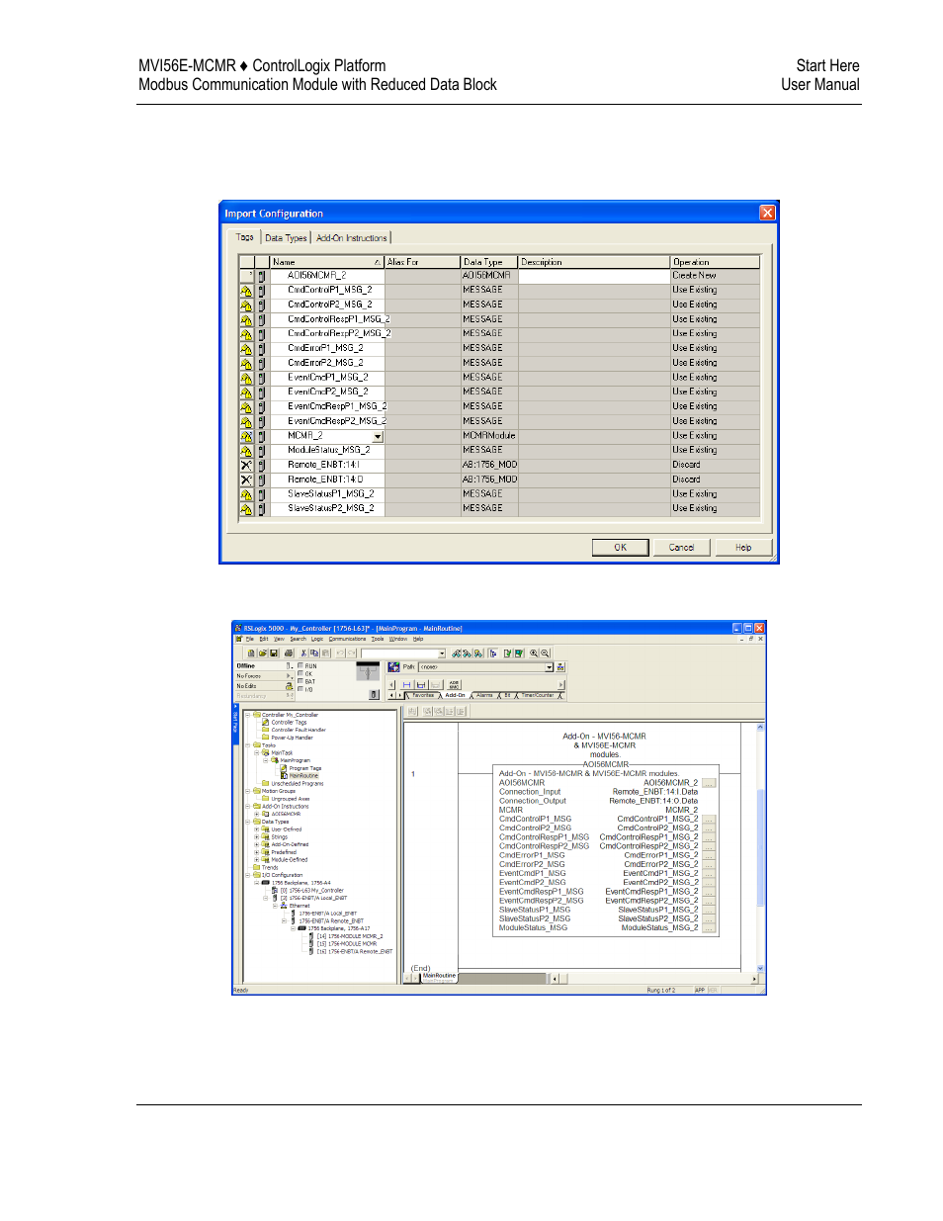Image resolution: width=943 pixels, height=1221 pixels.
Task: Click the warning icon on CmdControlP1_MSG_2 row
Action: tap(246, 291)
